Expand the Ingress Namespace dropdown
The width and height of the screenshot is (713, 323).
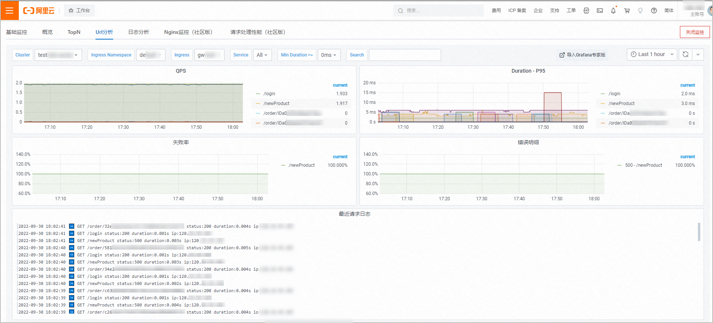point(150,55)
